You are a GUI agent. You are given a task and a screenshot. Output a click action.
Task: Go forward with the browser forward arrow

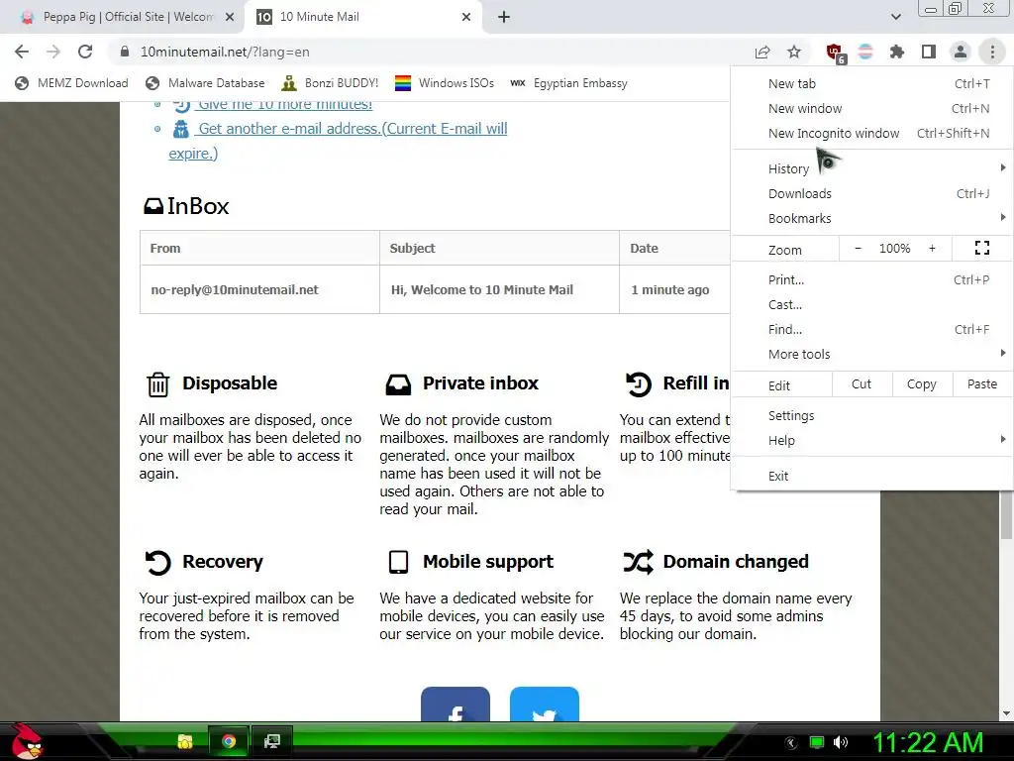click(53, 52)
